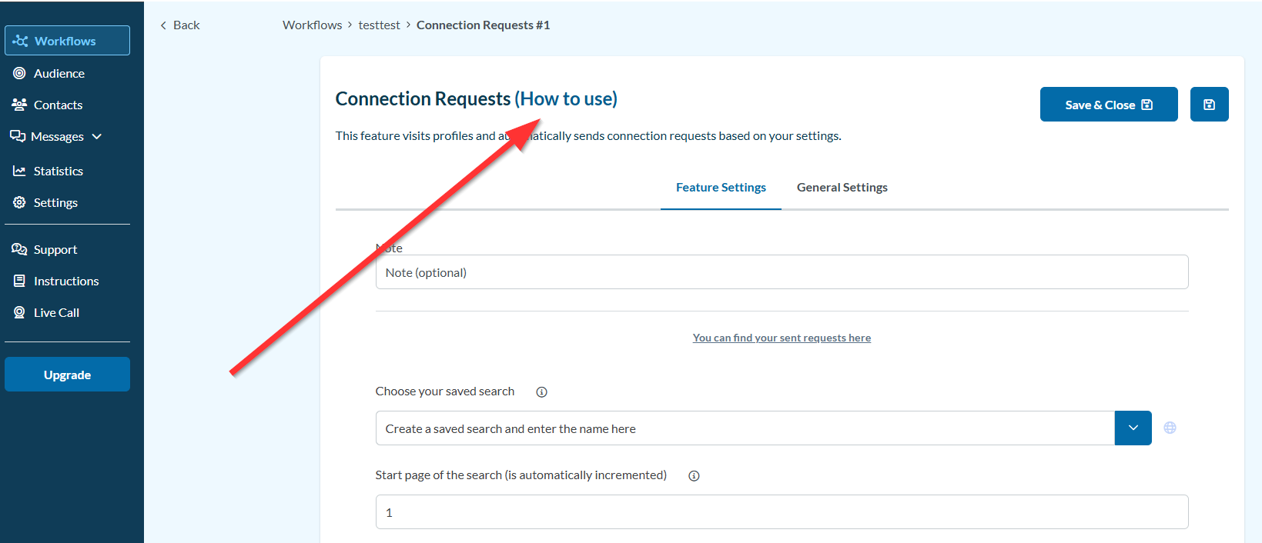Click the Upgrade button
The width and height of the screenshot is (1262, 543).
[67, 375]
